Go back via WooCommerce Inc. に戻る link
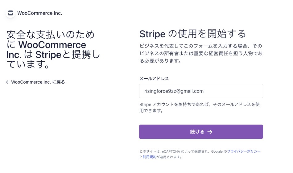The width and height of the screenshot is (293, 173). 35,82
